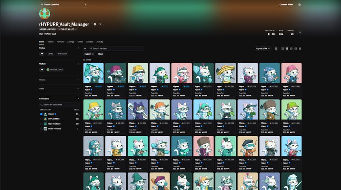Switch to the second, highlighted grid view icon
This screenshot has width=341, height=190.
click(287, 49)
